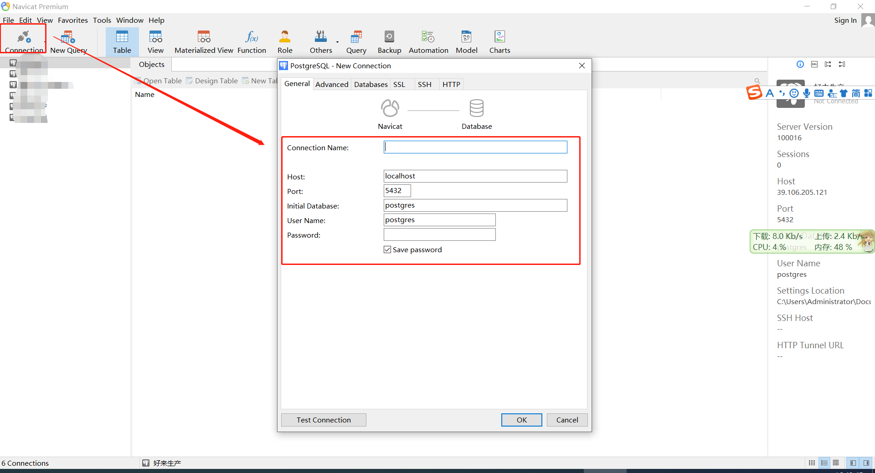Select the General tab in the dialog
This screenshot has height=473, width=875.
point(297,84)
